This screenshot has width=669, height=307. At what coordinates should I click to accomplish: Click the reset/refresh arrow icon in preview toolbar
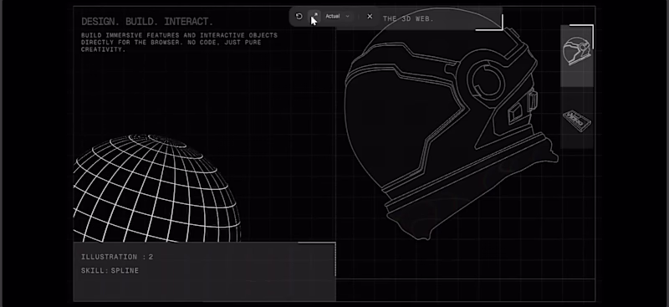(x=299, y=16)
